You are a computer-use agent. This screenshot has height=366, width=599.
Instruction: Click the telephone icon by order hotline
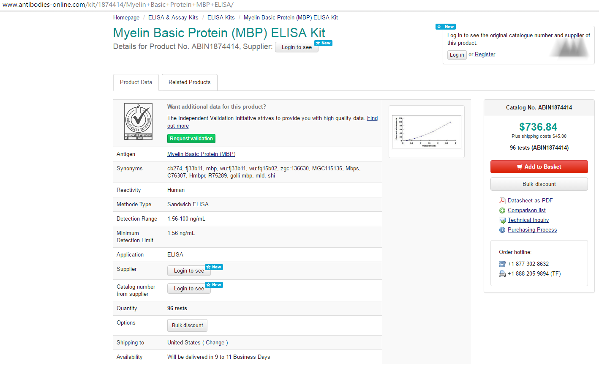click(x=502, y=264)
